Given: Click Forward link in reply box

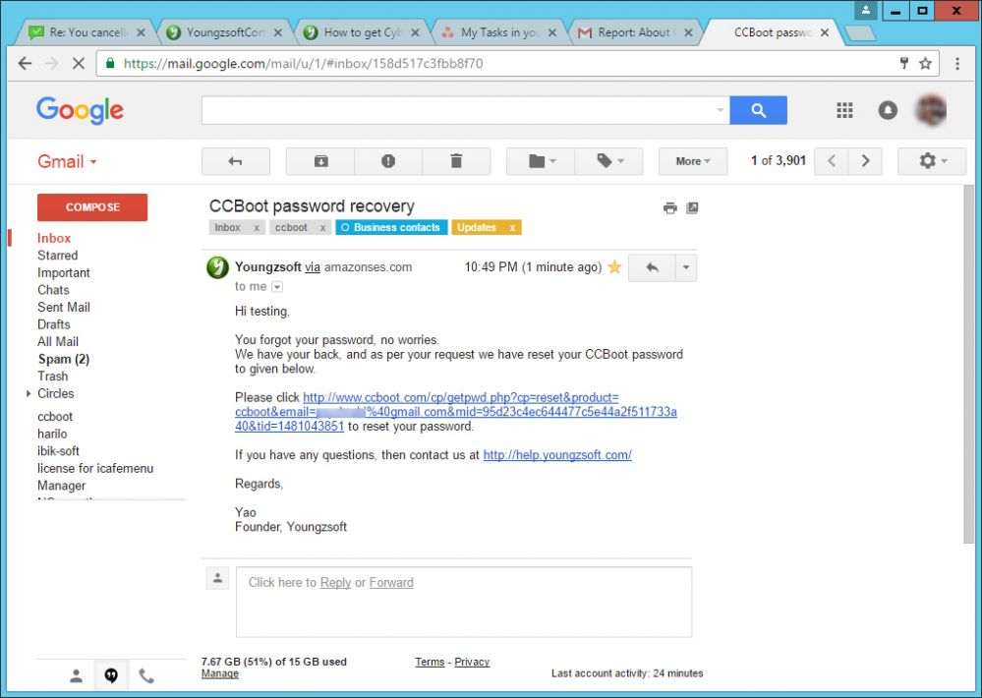Looking at the screenshot, I should tap(391, 582).
